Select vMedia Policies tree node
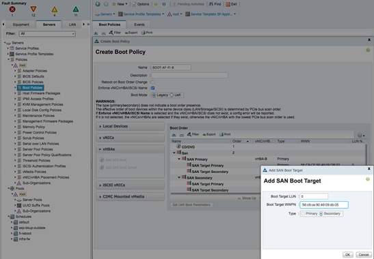This screenshot has height=259, width=374. point(34,172)
